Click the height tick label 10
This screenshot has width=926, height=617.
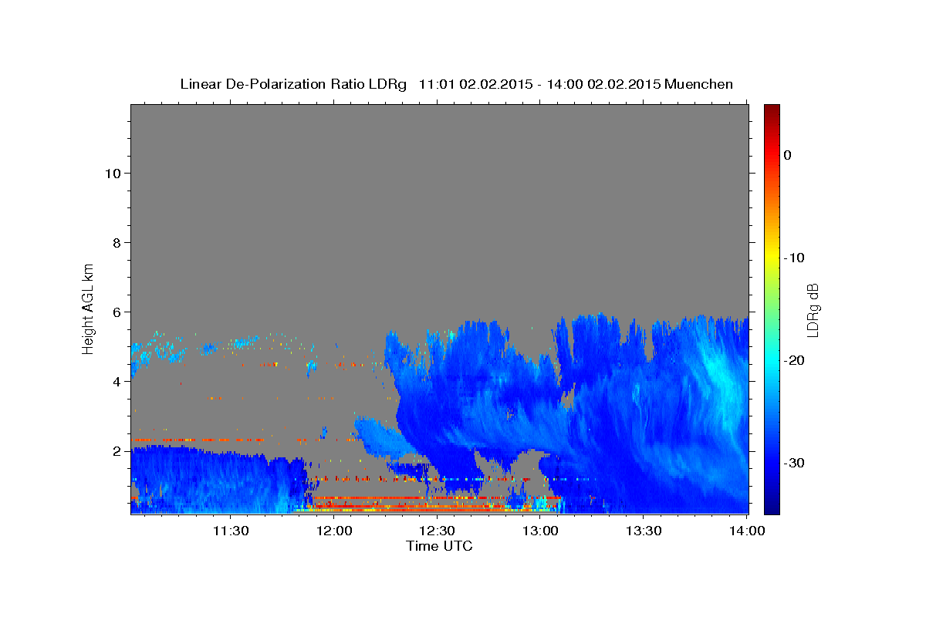(113, 173)
